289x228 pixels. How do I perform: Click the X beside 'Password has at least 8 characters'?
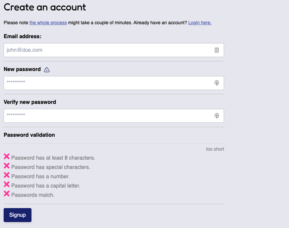[x=7, y=156]
